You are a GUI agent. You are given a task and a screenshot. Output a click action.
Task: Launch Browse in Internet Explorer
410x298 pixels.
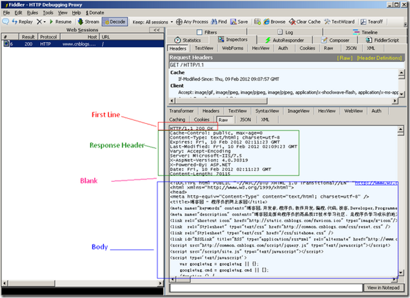274,22
